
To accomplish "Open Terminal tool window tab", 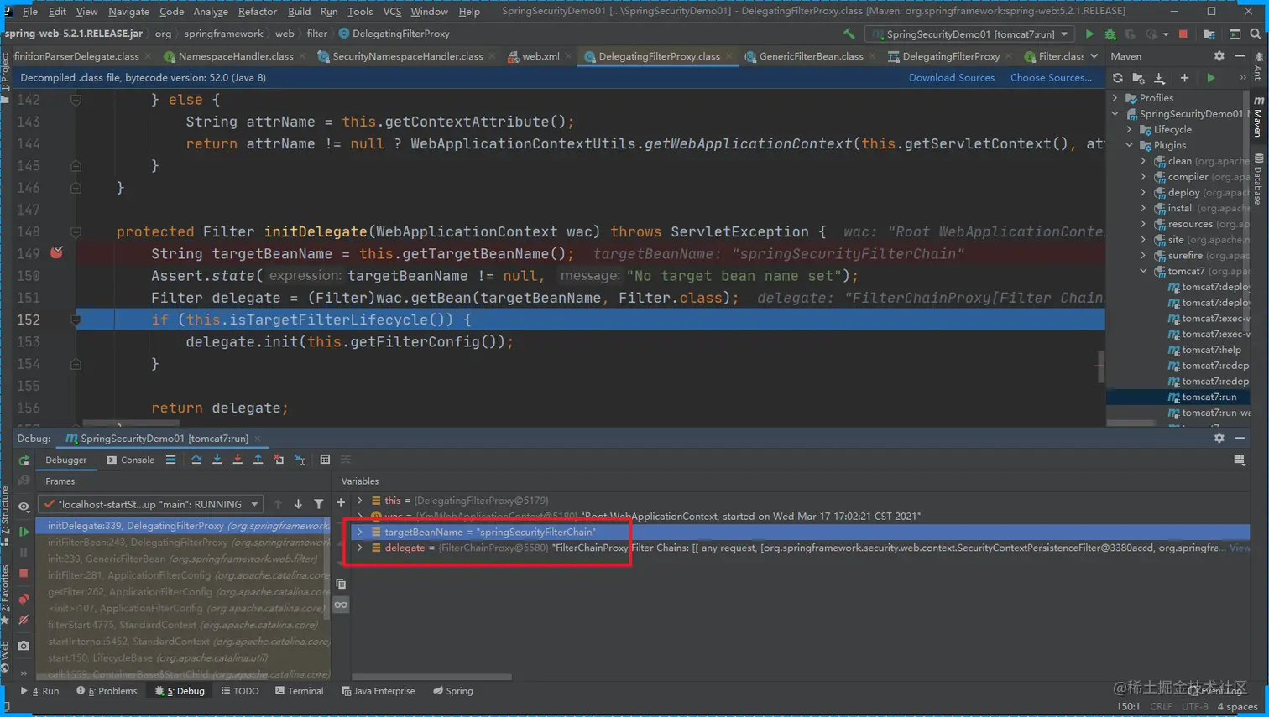I will click(x=299, y=691).
